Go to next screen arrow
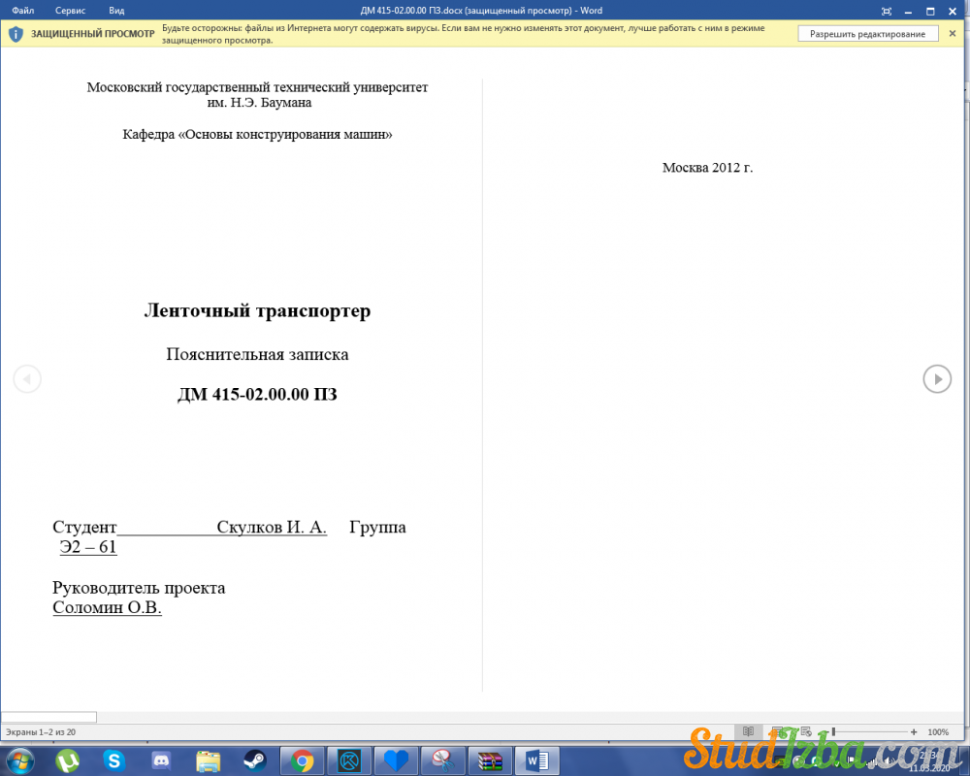The width and height of the screenshot is (970, 776). pyautogui.click(x=937, y=378)
